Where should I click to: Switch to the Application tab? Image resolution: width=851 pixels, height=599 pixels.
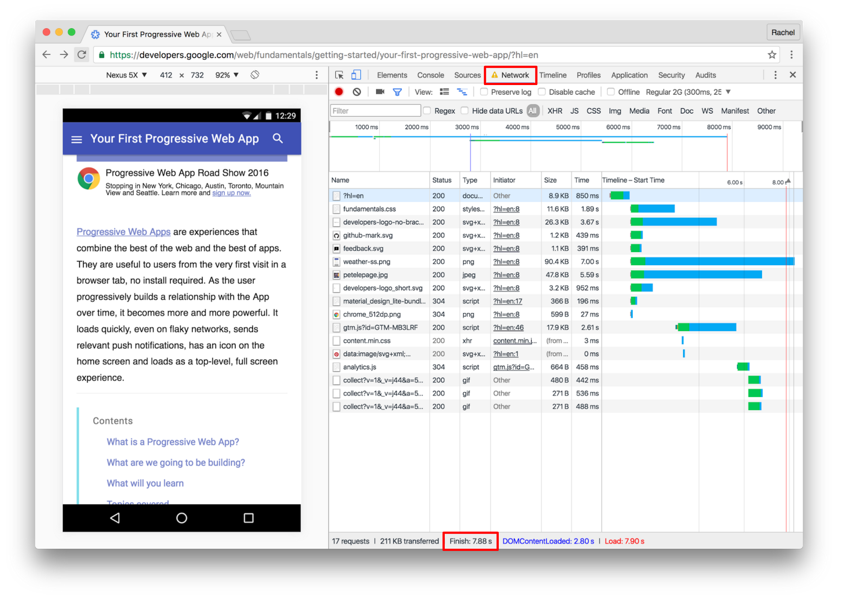pyautogui.click(x=629, y=75)
